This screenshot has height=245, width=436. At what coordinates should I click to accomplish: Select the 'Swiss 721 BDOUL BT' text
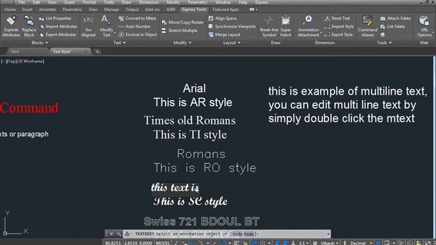coord(202,221)
